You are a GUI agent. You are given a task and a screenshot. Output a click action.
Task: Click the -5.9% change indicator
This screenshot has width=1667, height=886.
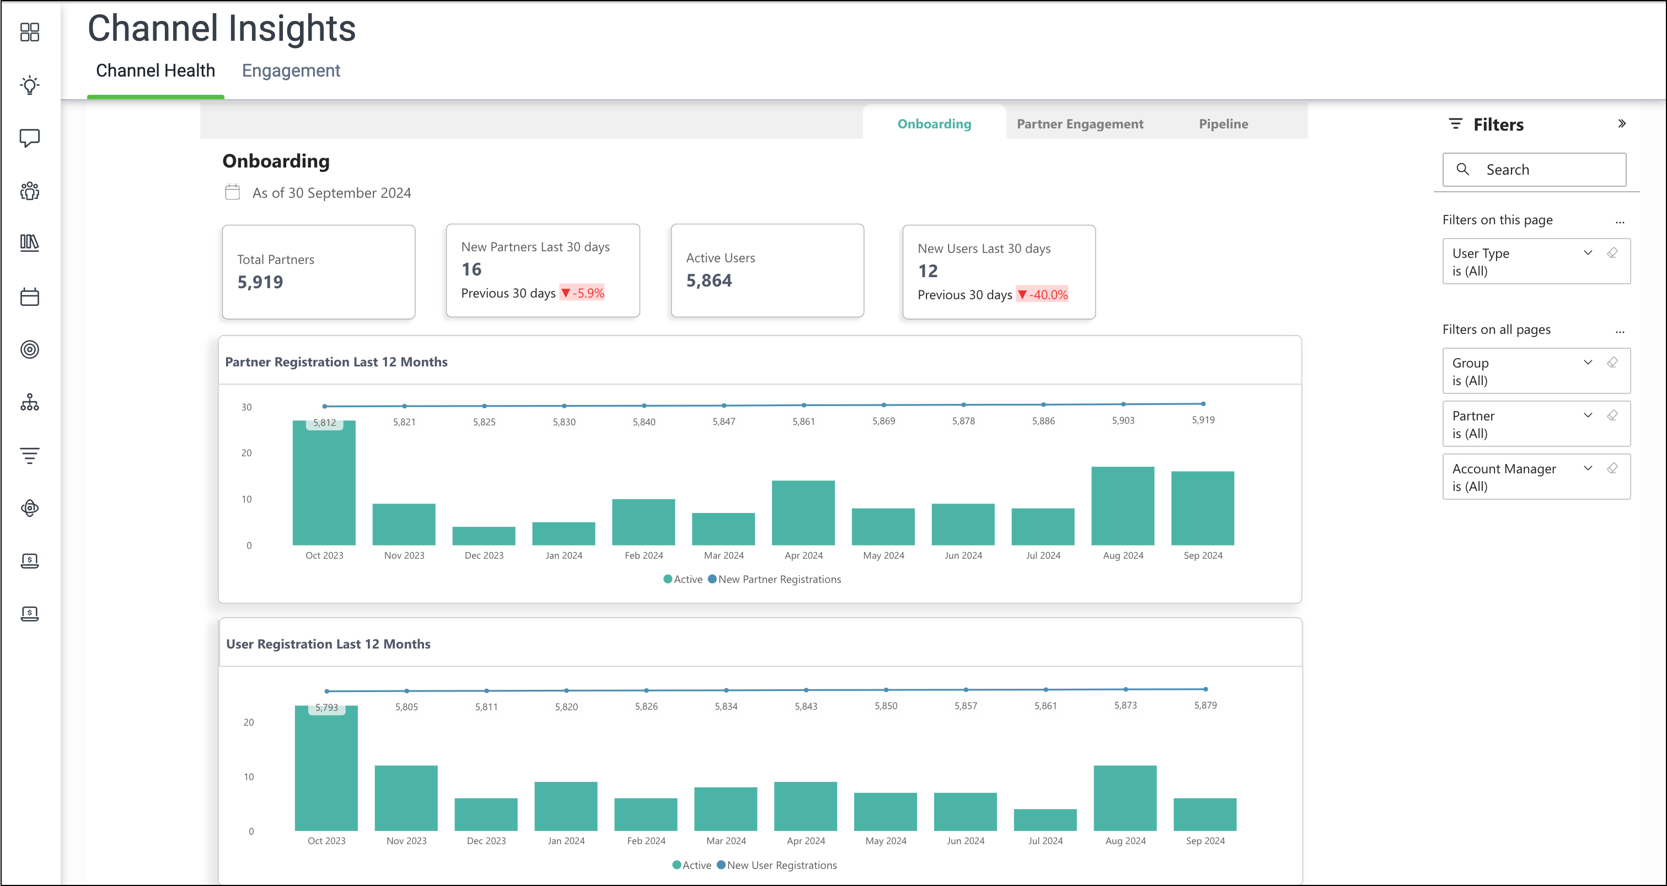point(582,293)
